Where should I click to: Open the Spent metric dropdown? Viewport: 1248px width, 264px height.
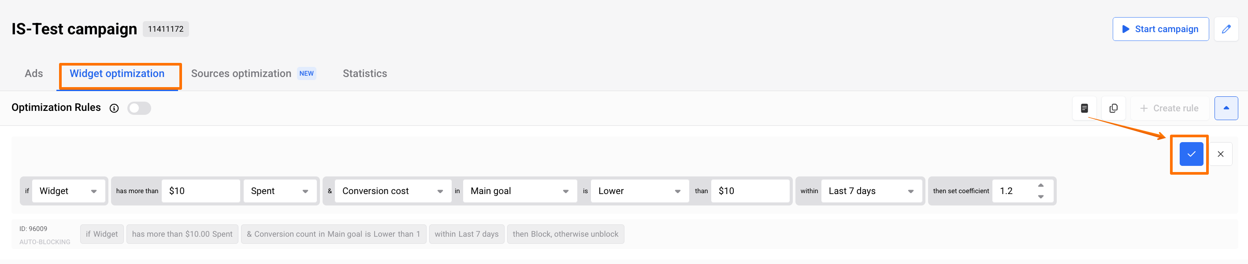click(279, 191)
